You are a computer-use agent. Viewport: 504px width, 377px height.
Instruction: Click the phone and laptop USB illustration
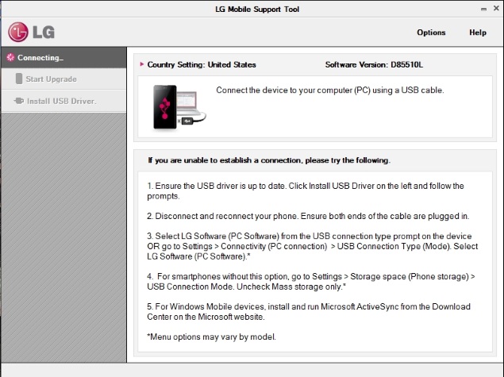(x=179, y=107)
